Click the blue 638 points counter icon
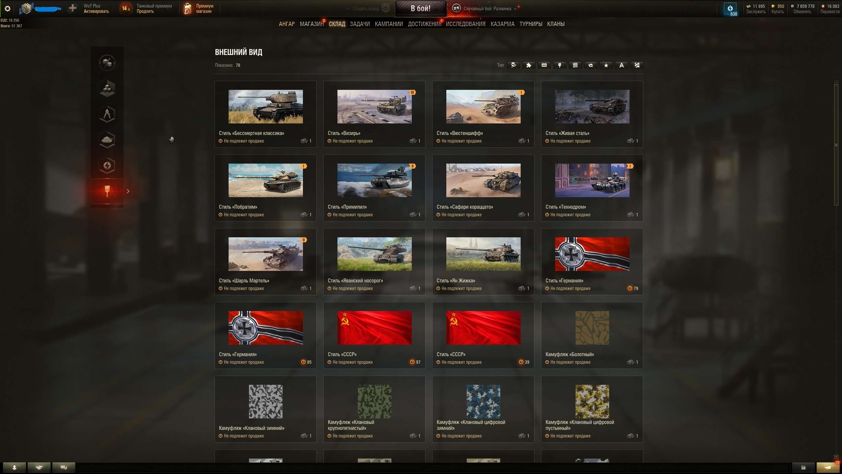 730,9
